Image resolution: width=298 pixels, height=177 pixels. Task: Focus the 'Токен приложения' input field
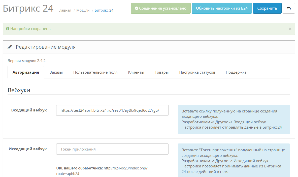tap(112, 149)
